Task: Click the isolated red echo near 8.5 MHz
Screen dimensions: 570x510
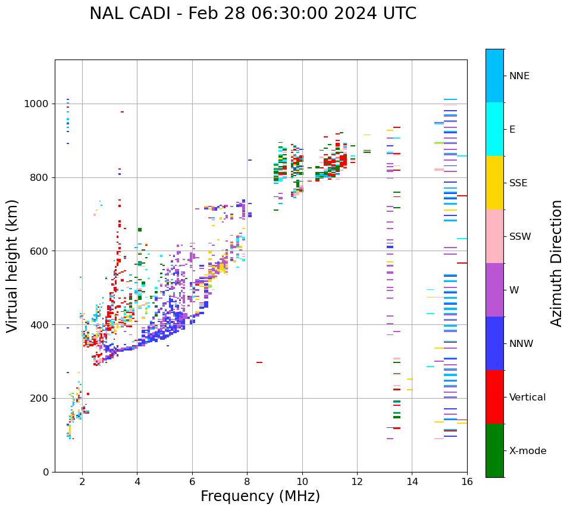Action: 259,362
